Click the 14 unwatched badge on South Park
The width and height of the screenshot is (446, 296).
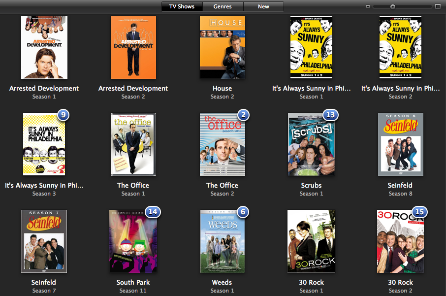pos(153,212)
